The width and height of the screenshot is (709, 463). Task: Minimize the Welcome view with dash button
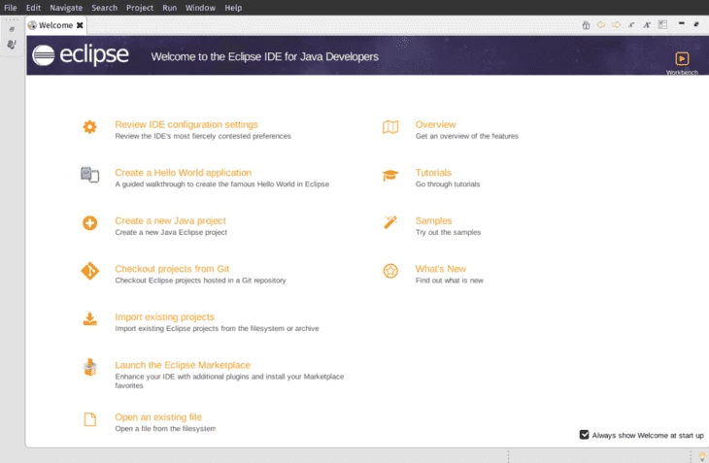pyautogui.click(x=682, y=23)
